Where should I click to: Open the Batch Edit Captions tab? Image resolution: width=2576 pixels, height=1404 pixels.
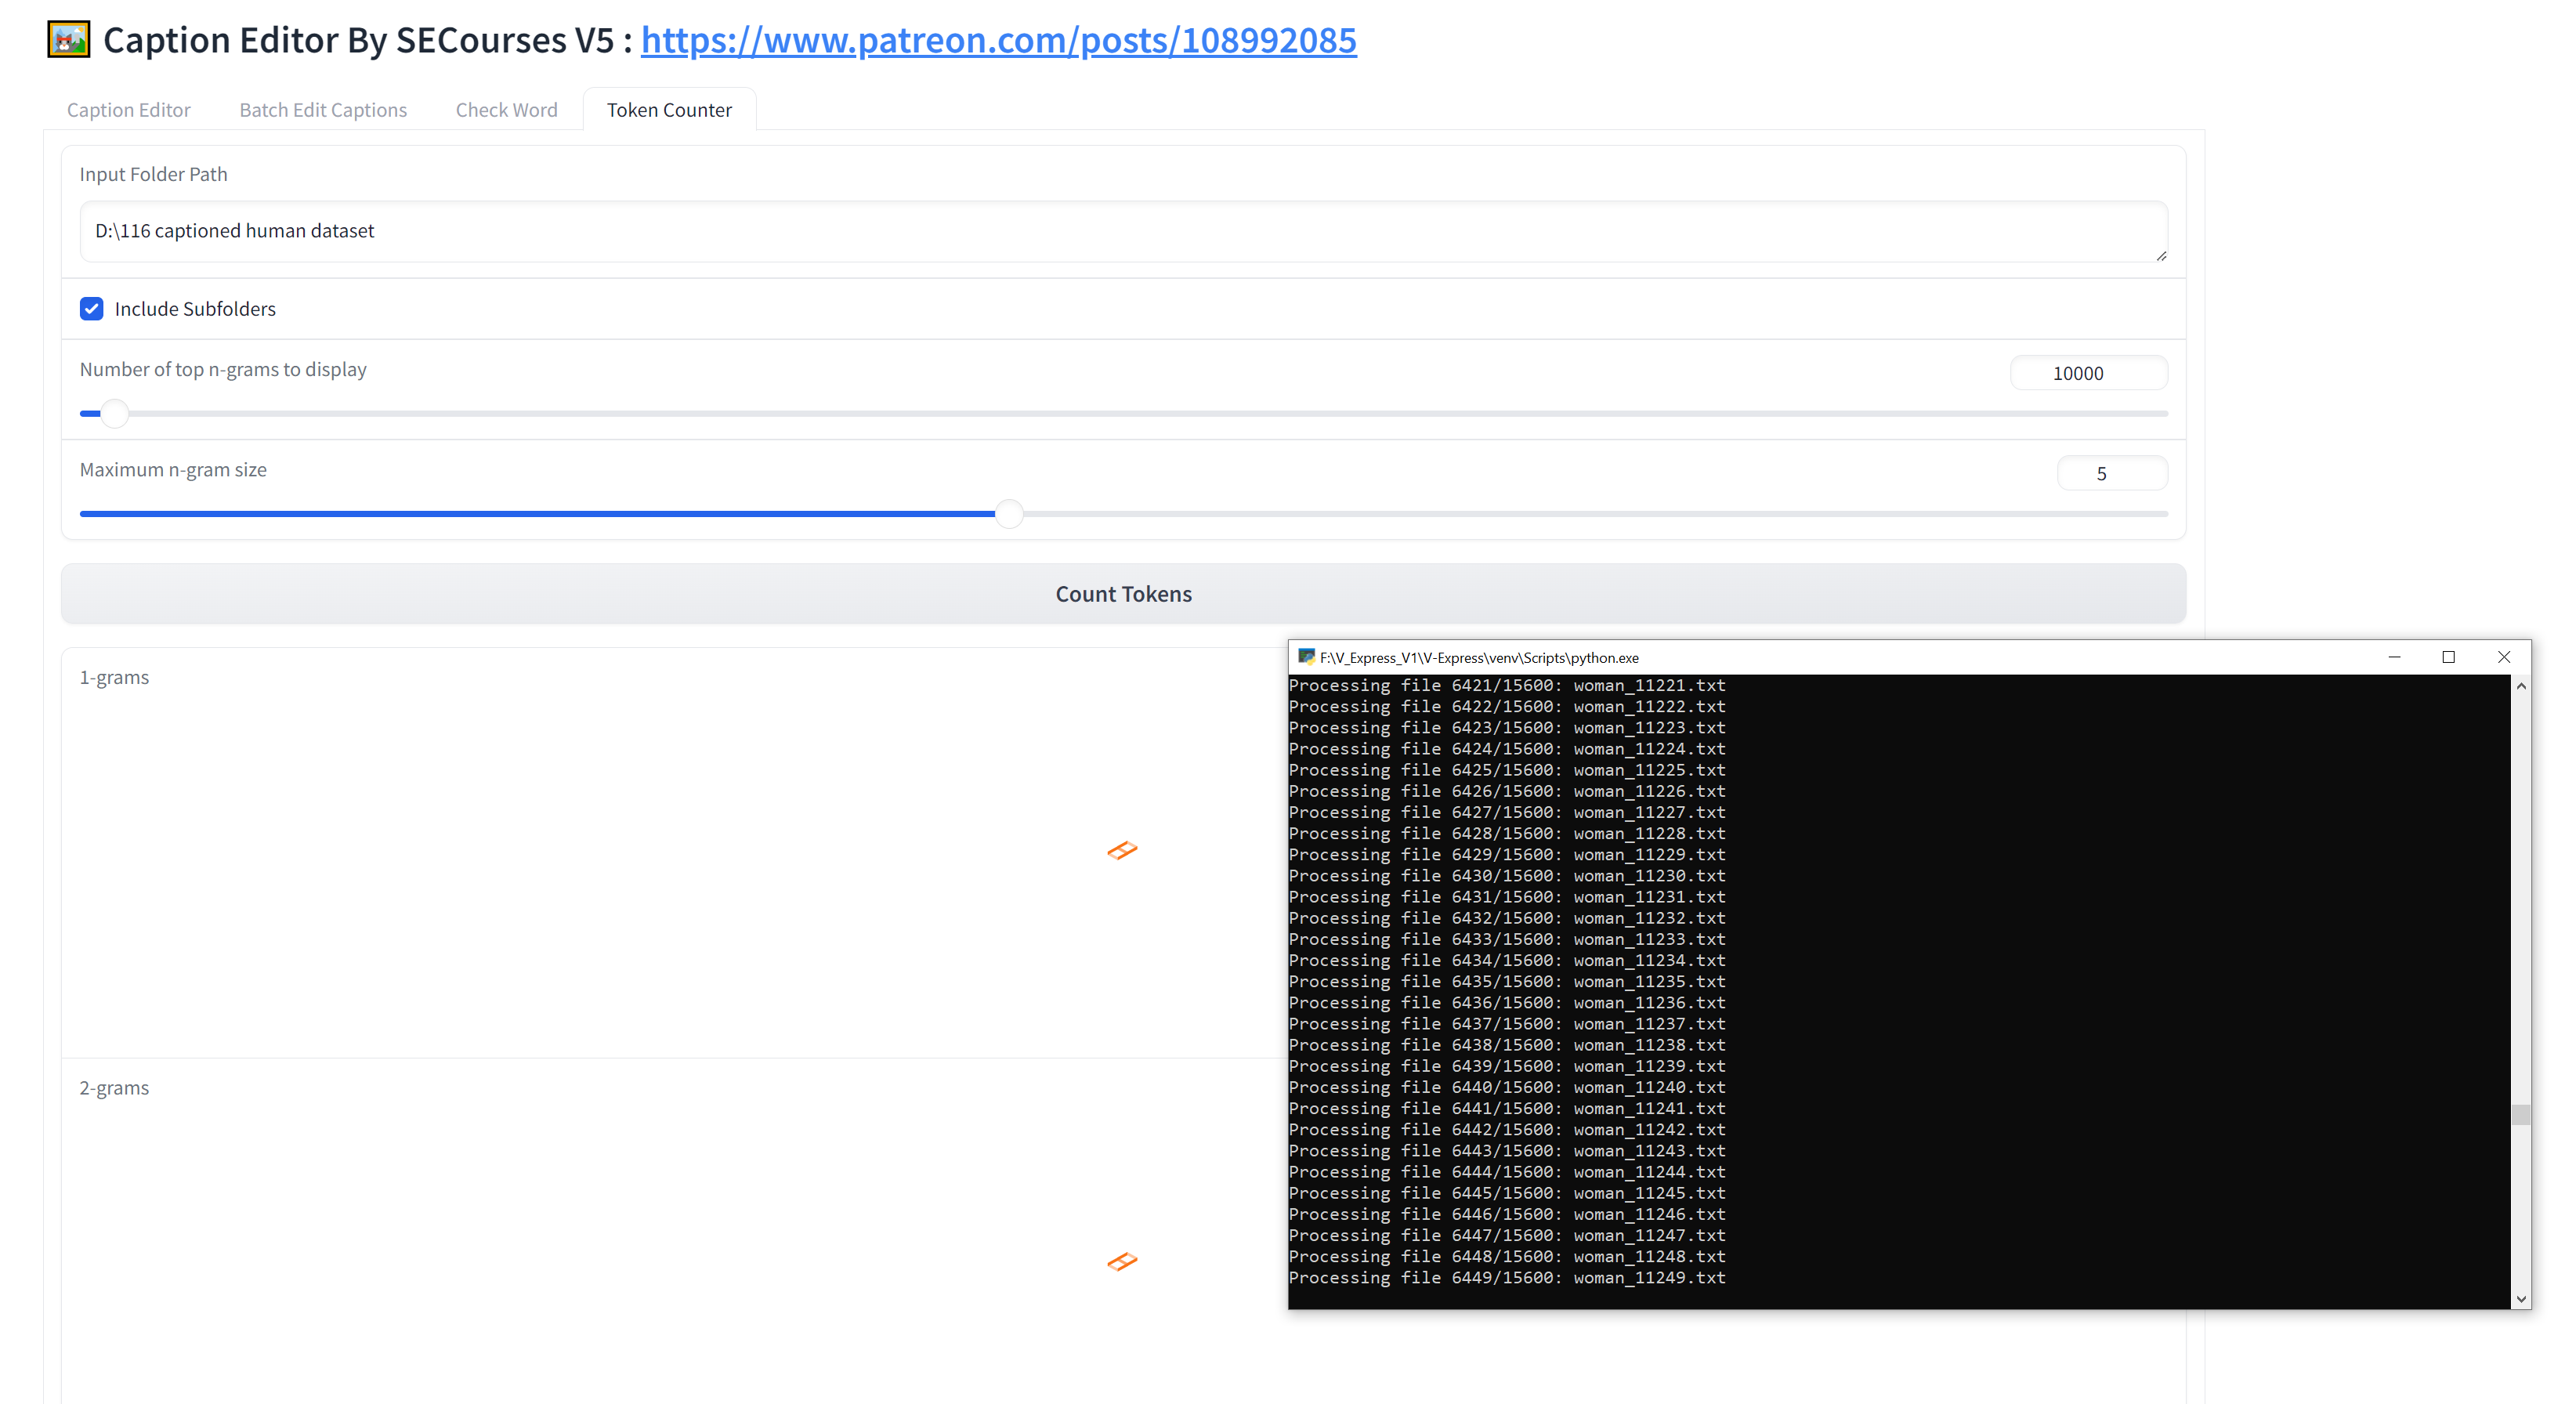pyautogui.click(x=322, y=110)
